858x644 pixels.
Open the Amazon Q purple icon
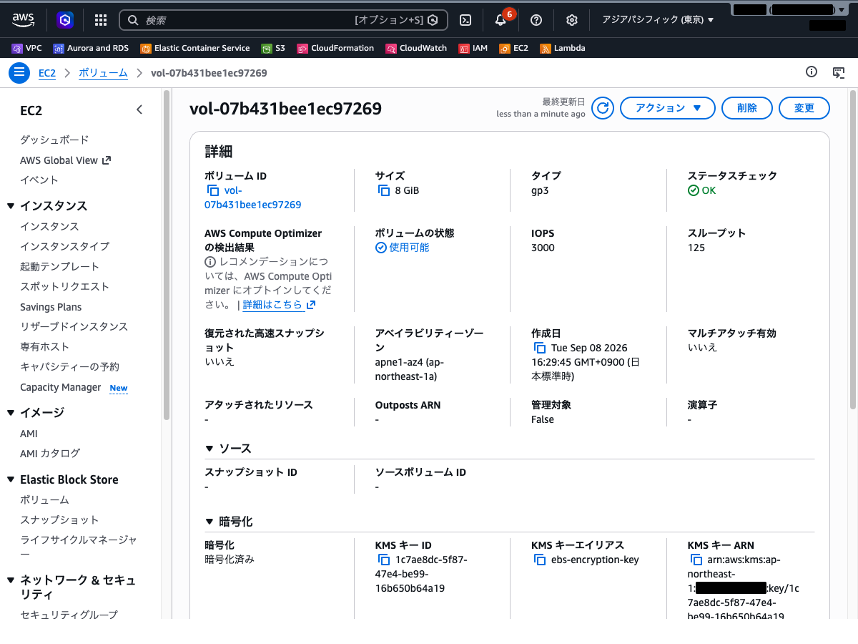pyautogui.click(x=65, y=20)
